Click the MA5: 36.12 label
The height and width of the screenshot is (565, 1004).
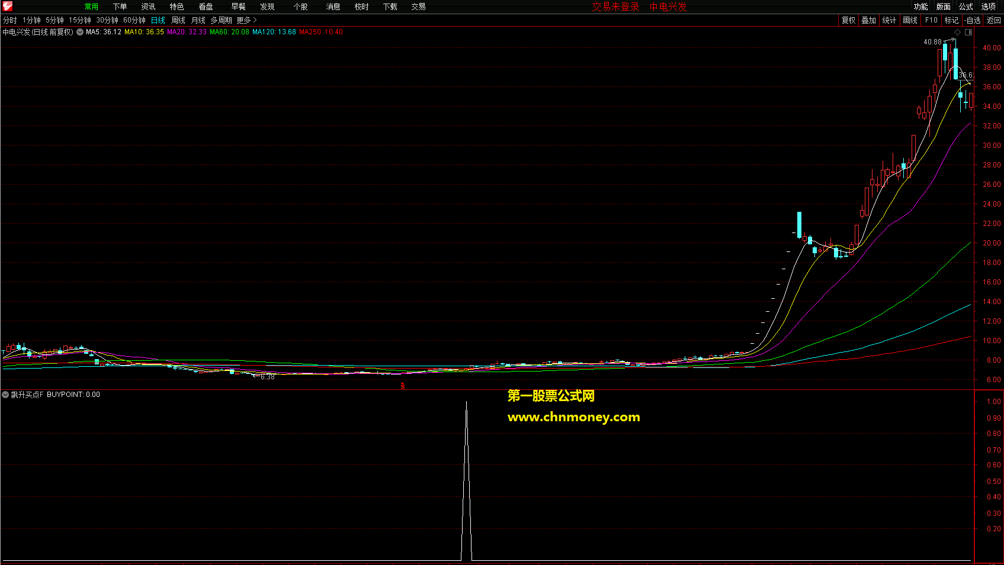tap(104, 32)
